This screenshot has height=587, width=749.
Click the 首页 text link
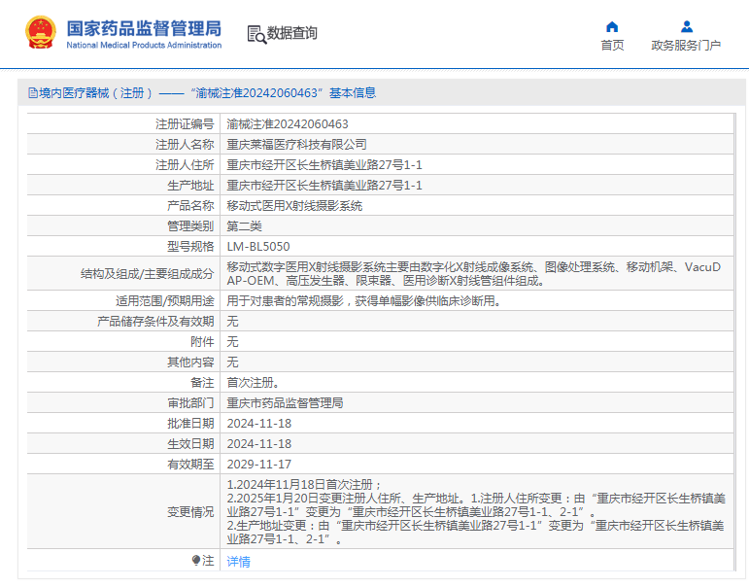[x=612, y=45]
